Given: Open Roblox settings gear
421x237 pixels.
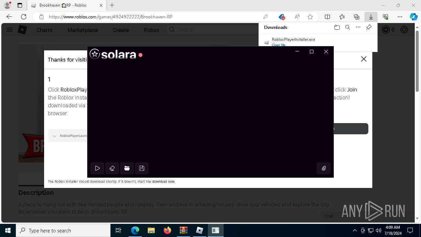Looking at the screenshot, I should [x=404, y=30].
